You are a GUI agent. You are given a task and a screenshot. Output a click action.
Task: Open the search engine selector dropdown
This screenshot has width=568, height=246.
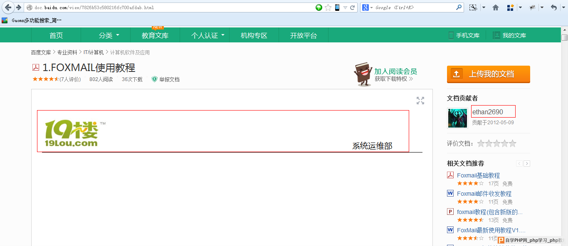(372, 7)
